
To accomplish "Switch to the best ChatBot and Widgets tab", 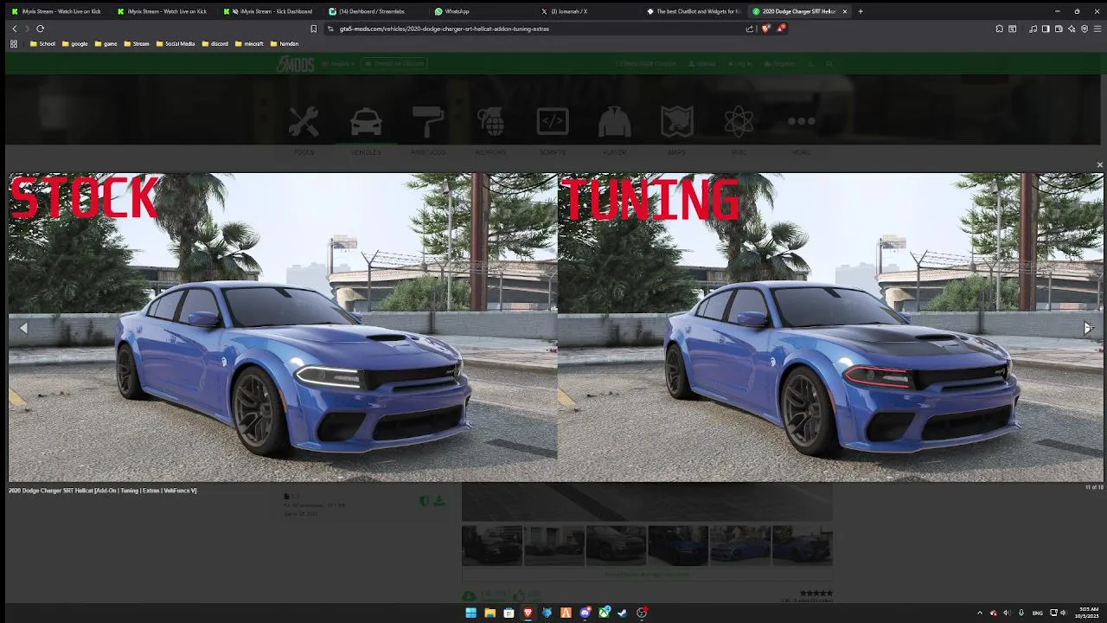I will (694, 11).
